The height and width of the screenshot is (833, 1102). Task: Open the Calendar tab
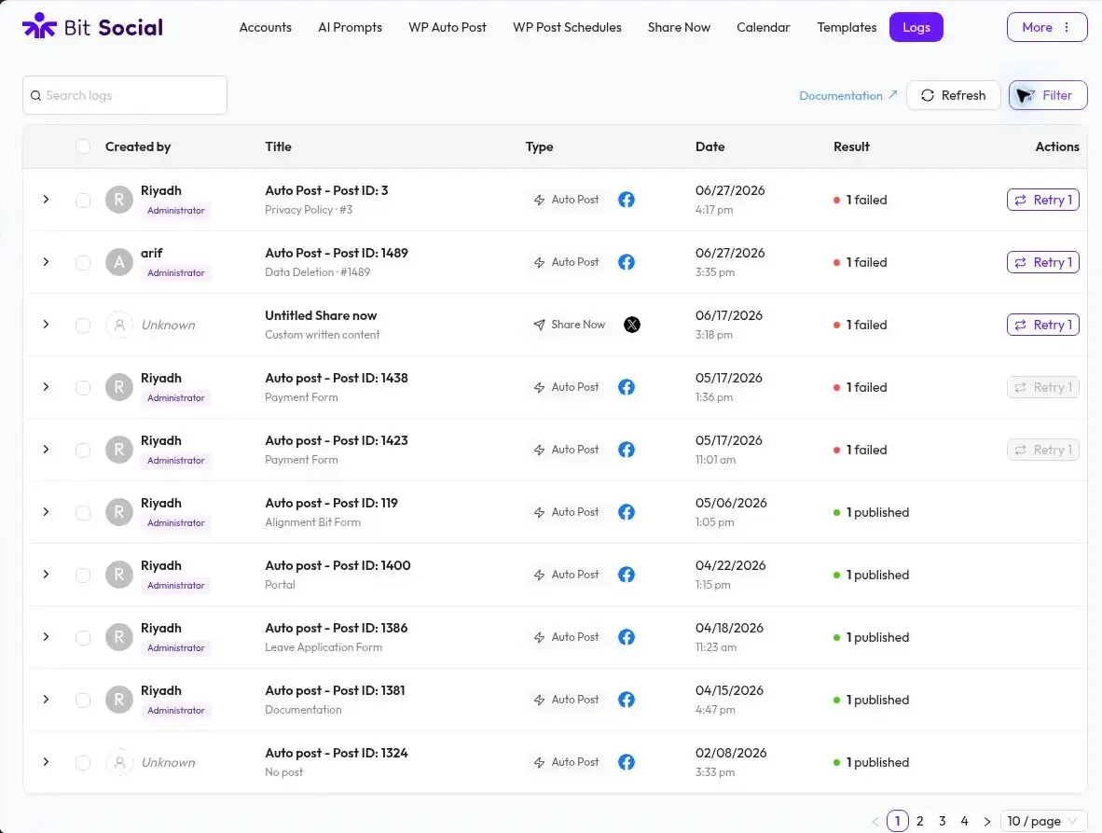[764, 27]
